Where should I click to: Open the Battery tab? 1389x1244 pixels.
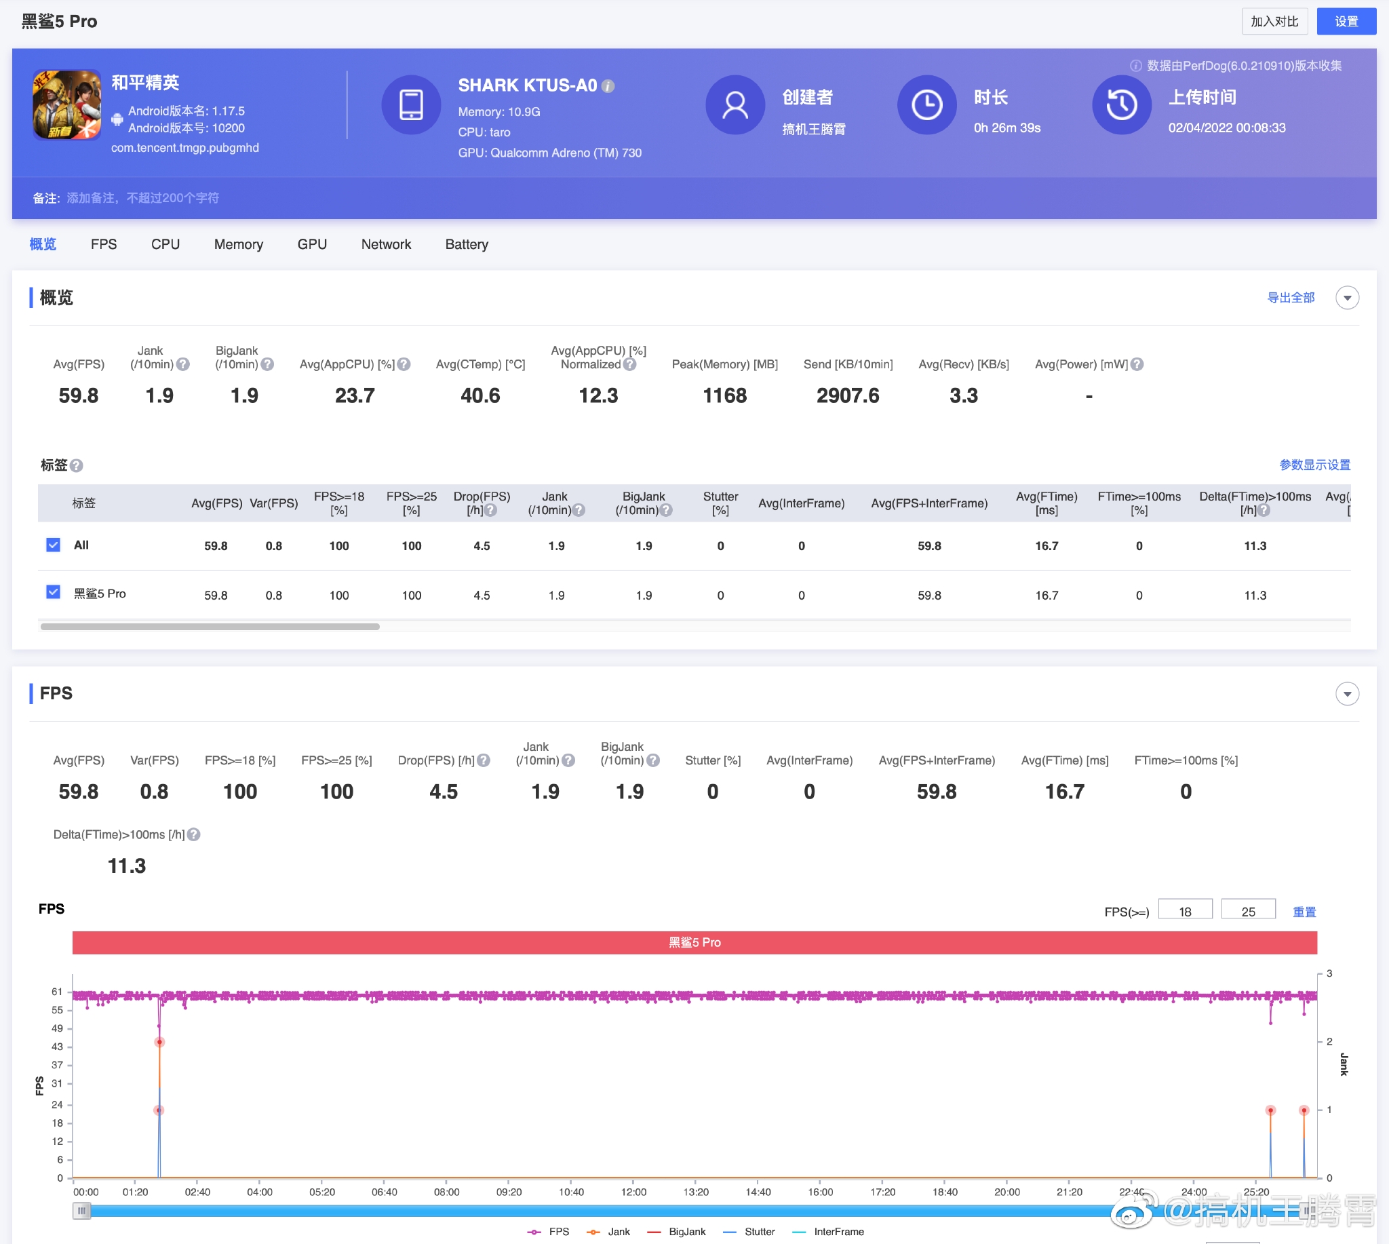pos(467,245)
